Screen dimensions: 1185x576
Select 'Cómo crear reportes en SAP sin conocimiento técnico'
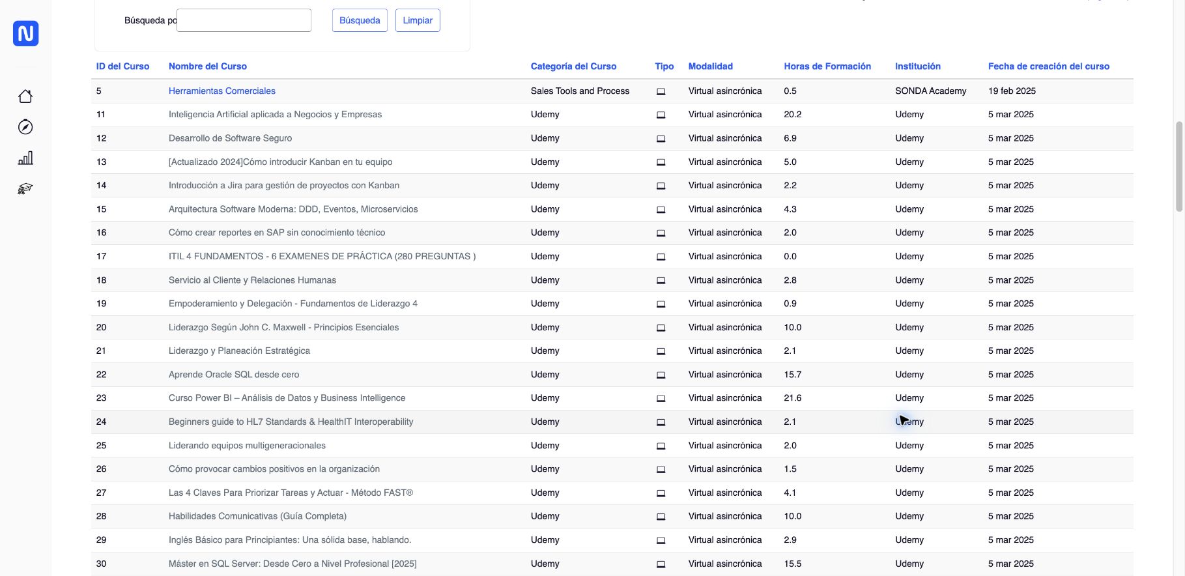(x=277, y=233)
